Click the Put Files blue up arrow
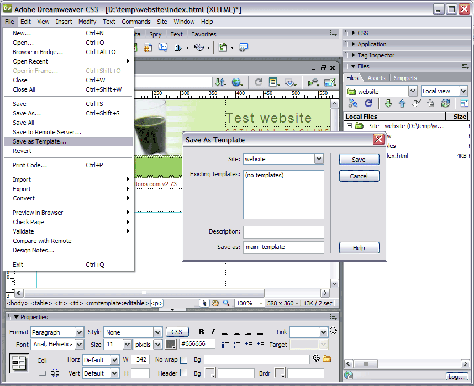The height and width of the screenshot is (386, 474). click(402, 103)
